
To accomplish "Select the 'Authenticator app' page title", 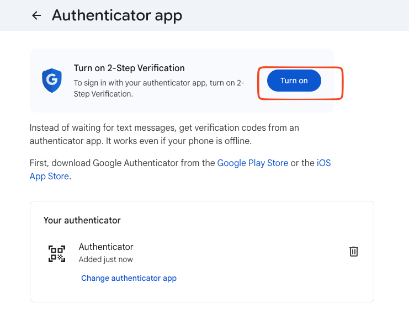I will click(x=117, y=15).
